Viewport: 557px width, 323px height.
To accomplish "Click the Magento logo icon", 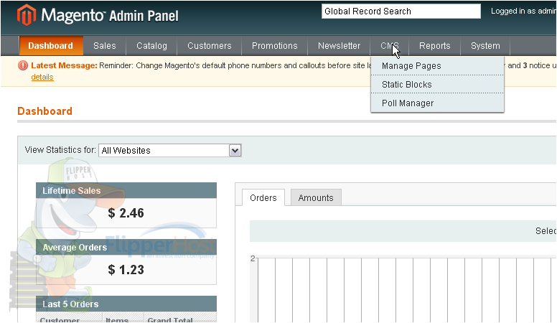I will tap(27, 15).
